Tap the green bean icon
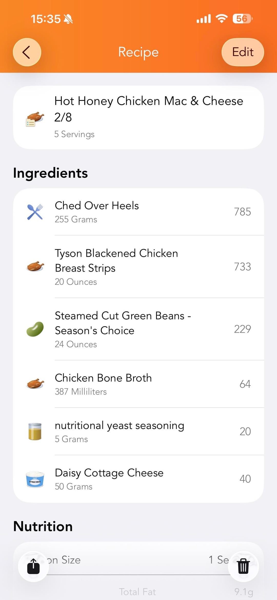This screenshot has width=277, height=600. [35, 329]
